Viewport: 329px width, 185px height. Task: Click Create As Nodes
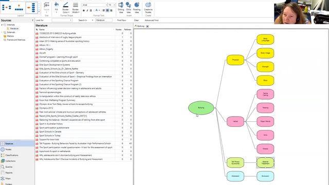pos(148,8)
